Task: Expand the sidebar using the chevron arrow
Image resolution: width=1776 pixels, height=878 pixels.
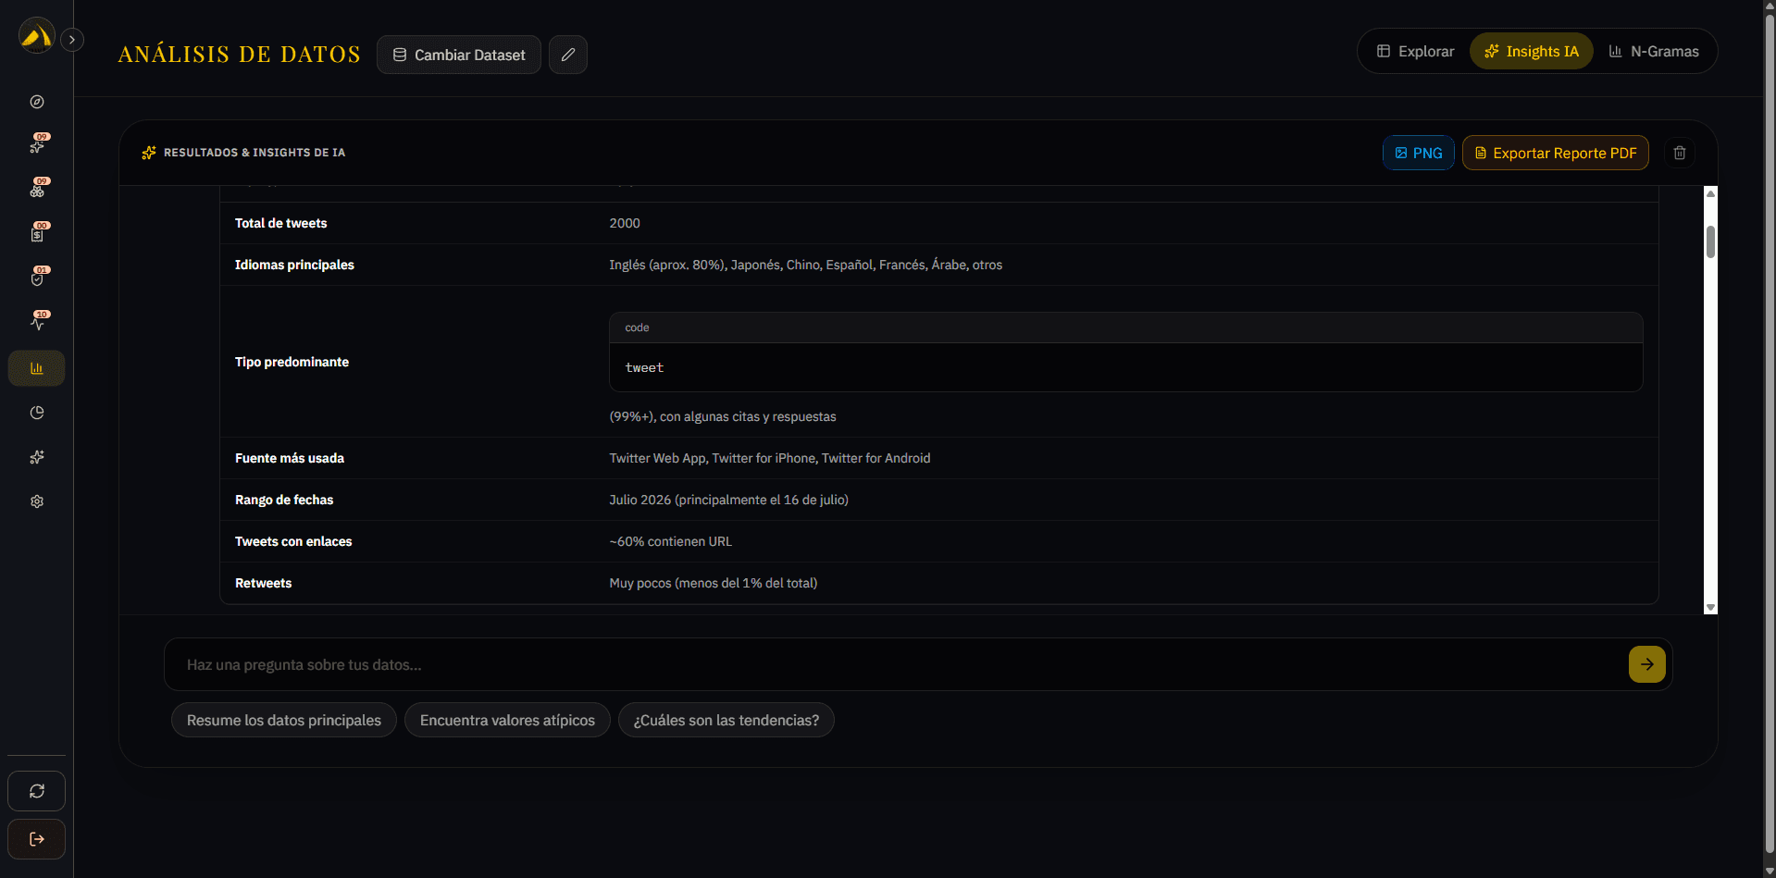Action: [x=72, y=40]
